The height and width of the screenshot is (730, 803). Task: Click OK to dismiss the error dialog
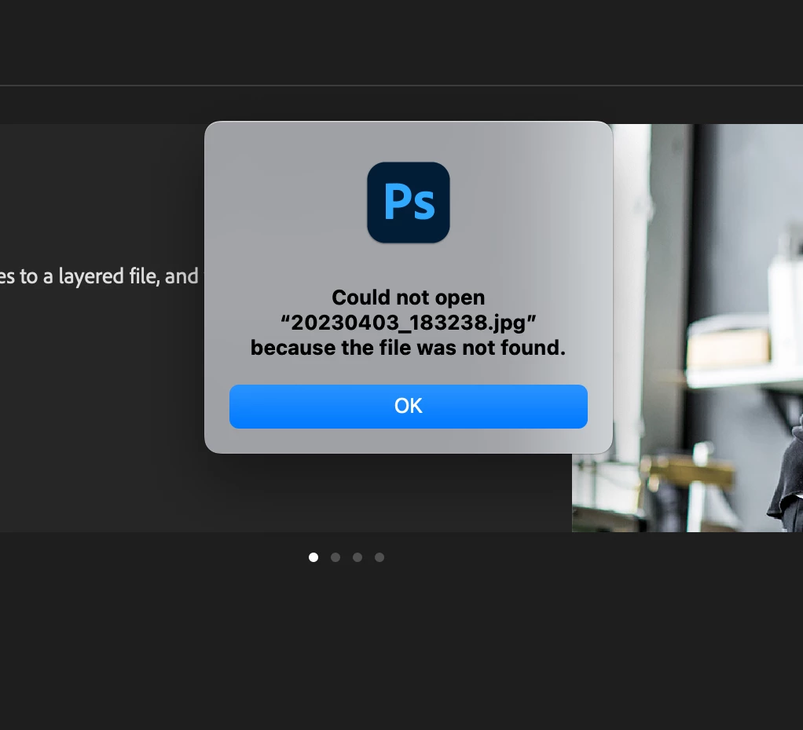[x=408, y=406]
